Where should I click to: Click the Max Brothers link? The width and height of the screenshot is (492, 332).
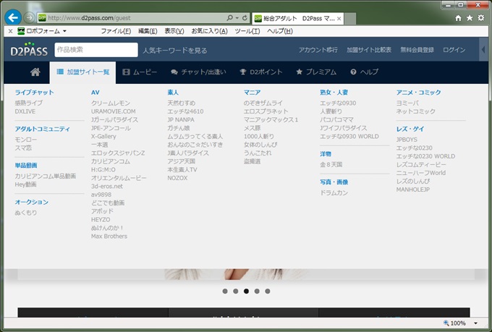click(109, 237)
